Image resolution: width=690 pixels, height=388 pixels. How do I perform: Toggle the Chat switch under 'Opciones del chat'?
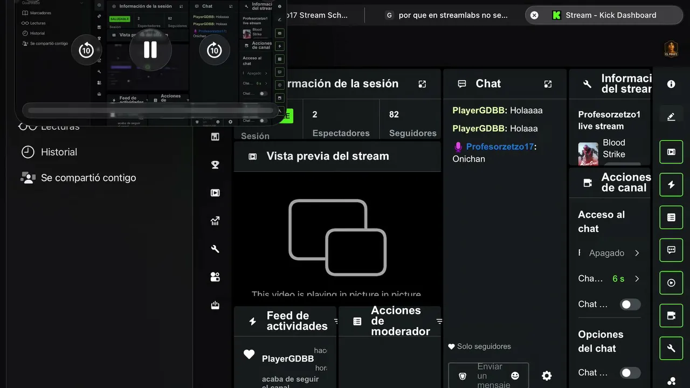630,373
